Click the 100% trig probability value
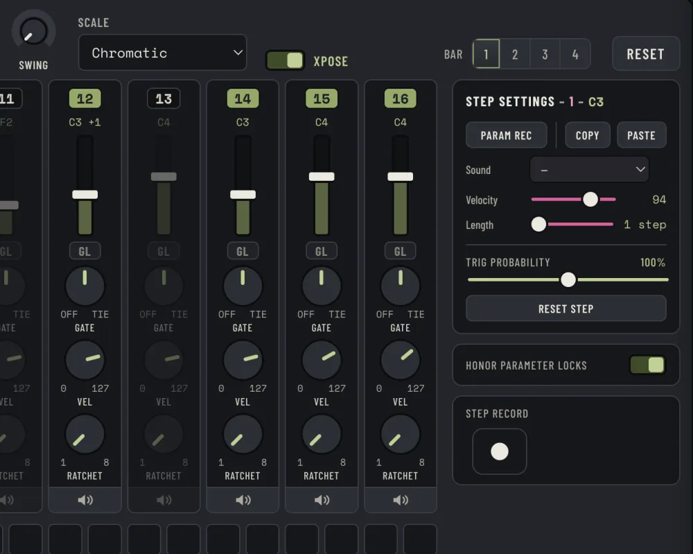Screen dimensions: 693x554 [653, 263]
